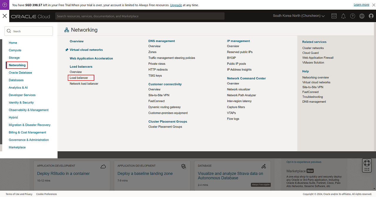This screenshot has height=197, width=376.
Task: Open Reserved public IPs link
Action: [x=240, y=52]
